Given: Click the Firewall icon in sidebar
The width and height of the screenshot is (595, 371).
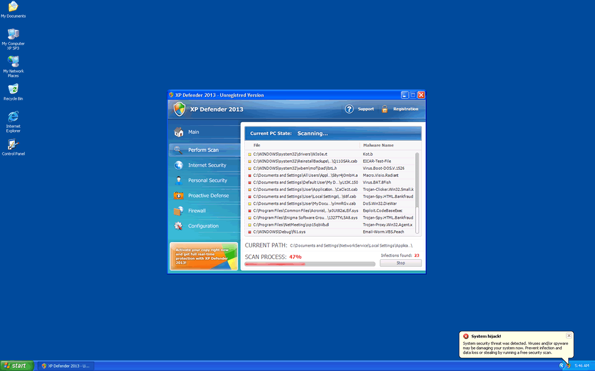Looking at the screenshot, I should pos(179,211).
